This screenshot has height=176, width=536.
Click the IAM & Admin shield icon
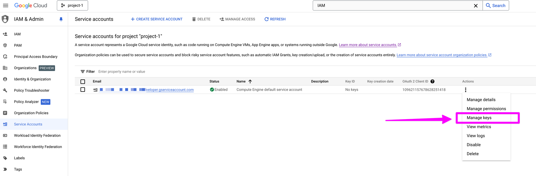(5, 19)
